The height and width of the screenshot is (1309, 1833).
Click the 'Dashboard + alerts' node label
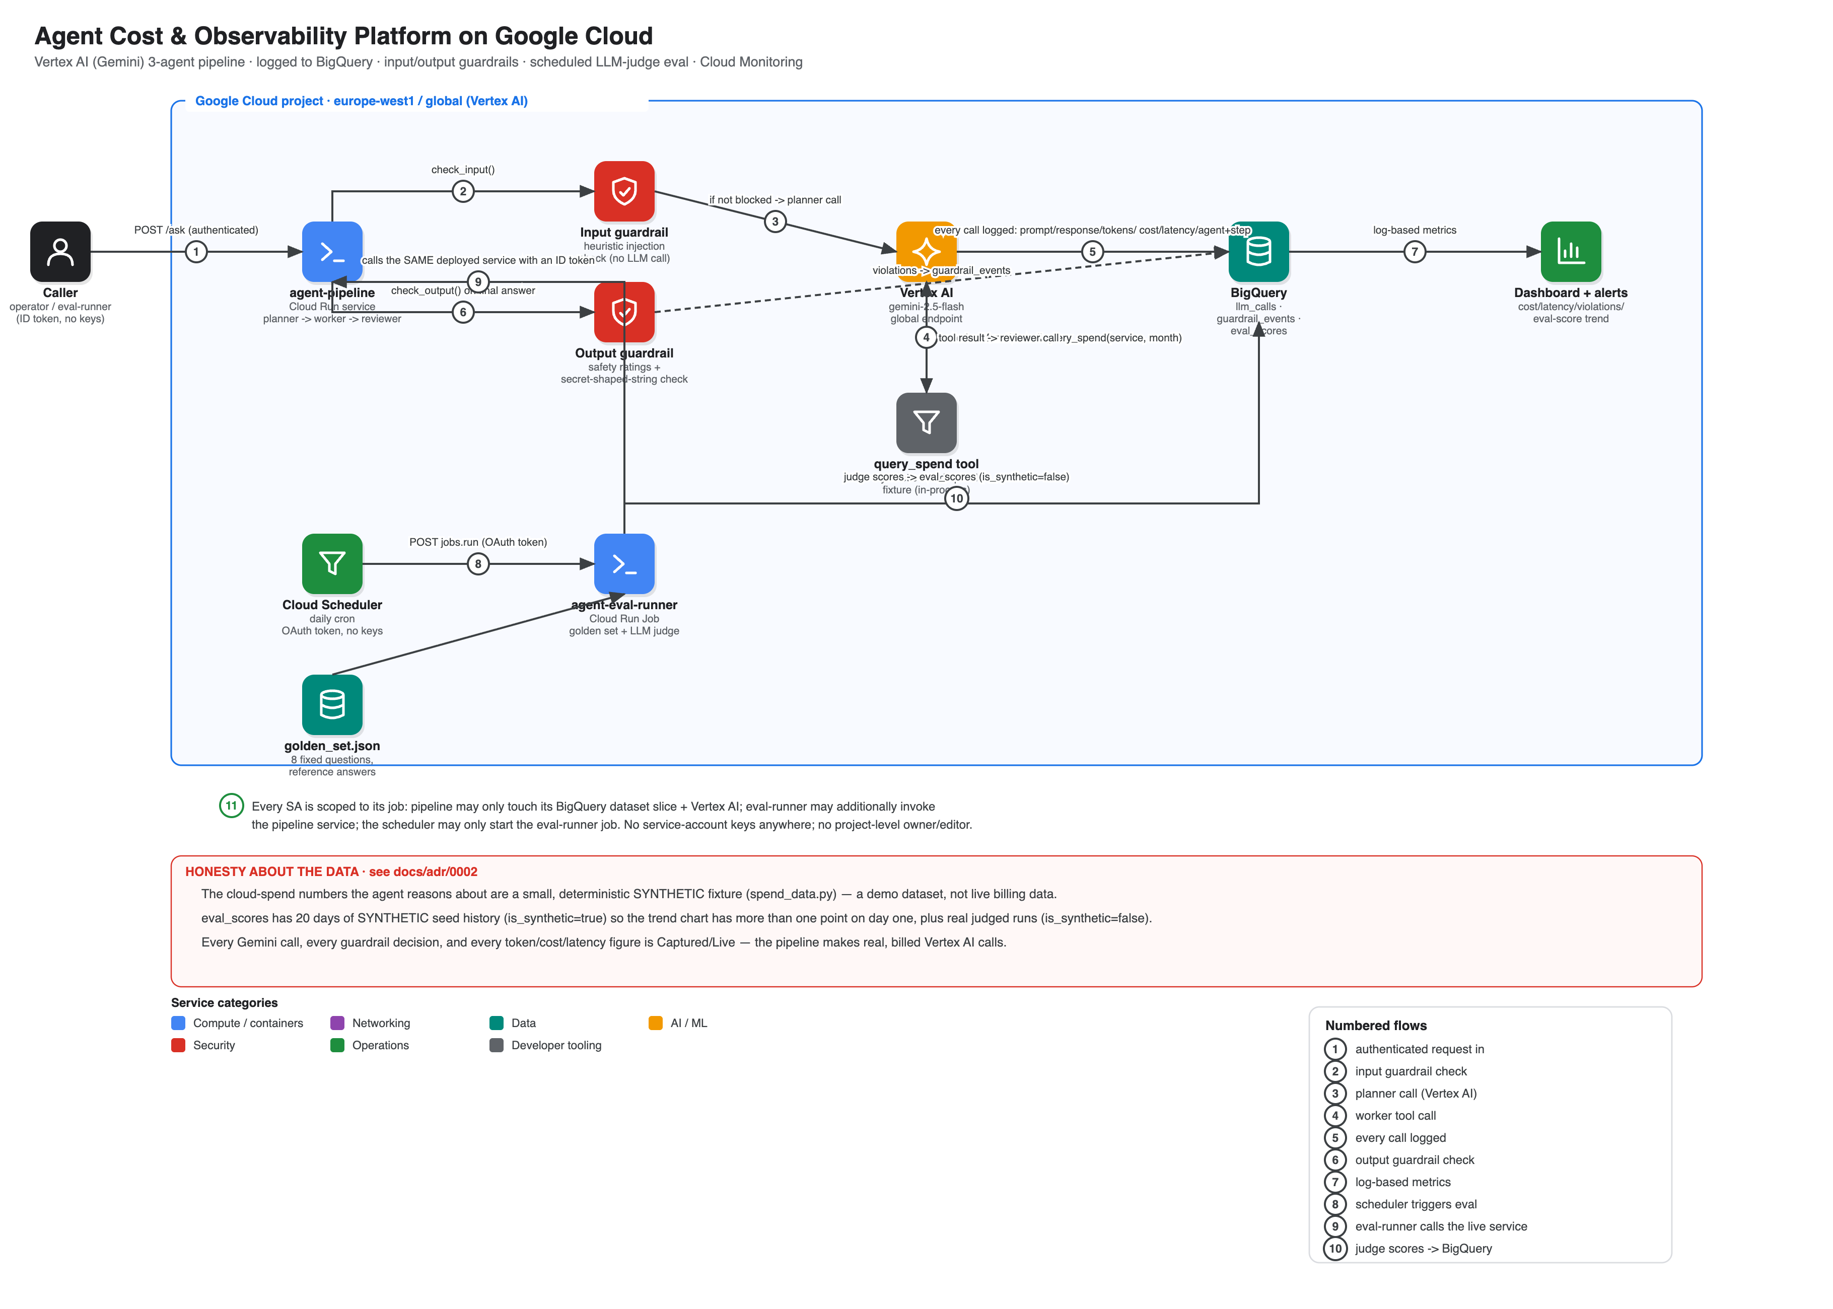click(x=1570, y=293)
